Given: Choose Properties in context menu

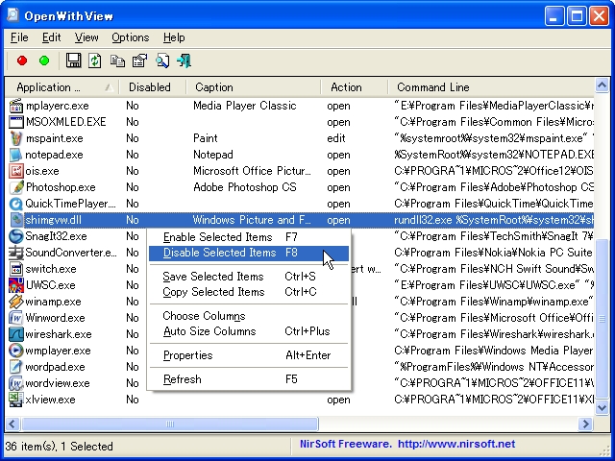Looking at the screenshot, I should click(249, 355).
